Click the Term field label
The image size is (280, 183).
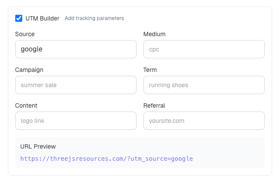tap(150, 70)
